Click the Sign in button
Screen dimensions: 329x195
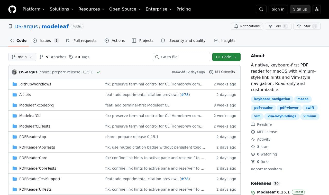click(x=278, y=9)
